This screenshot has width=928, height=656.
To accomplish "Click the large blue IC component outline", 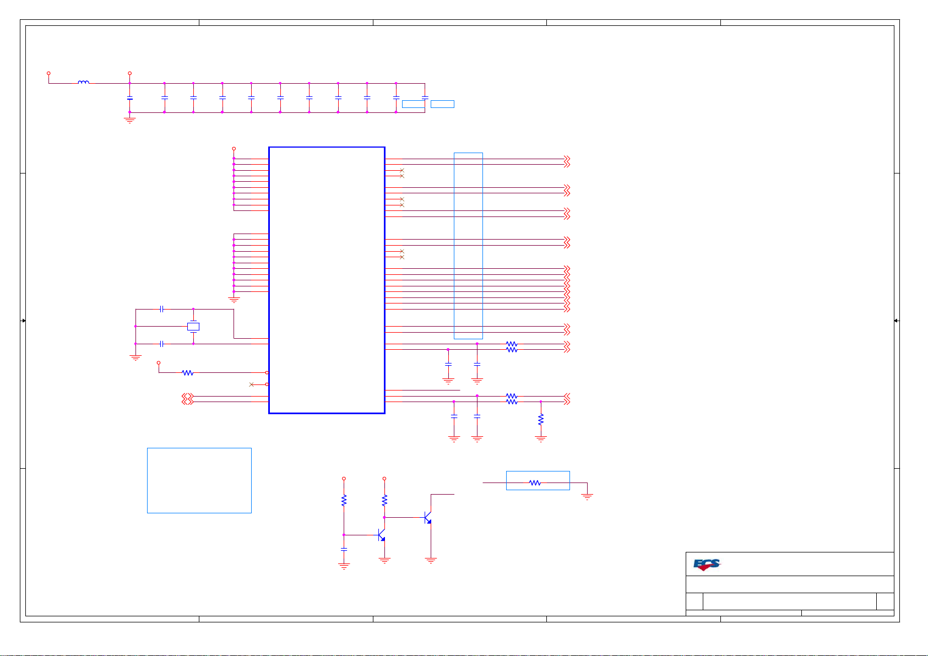I will (327, 280).
